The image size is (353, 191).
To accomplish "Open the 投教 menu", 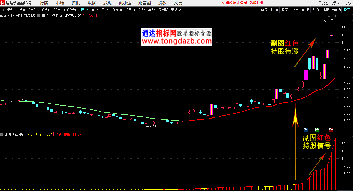I will coord(162,3).
